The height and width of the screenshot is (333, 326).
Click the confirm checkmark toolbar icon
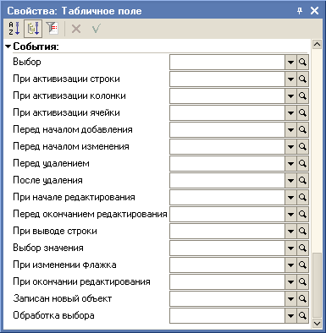pos(96,29)
